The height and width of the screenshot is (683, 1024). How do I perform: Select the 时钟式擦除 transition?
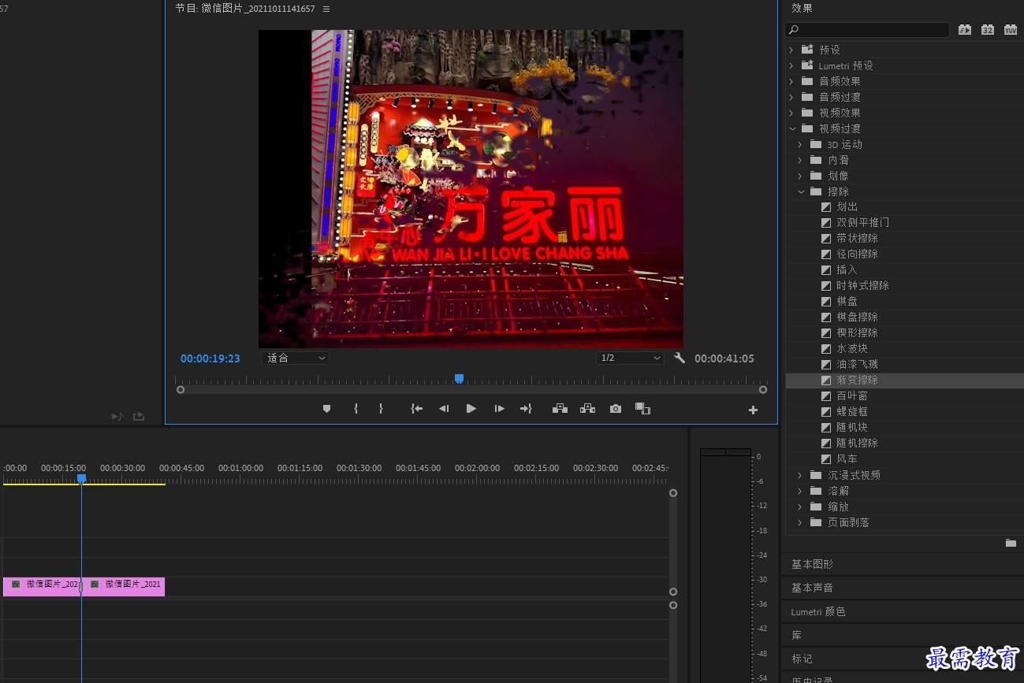pos(862,286)
